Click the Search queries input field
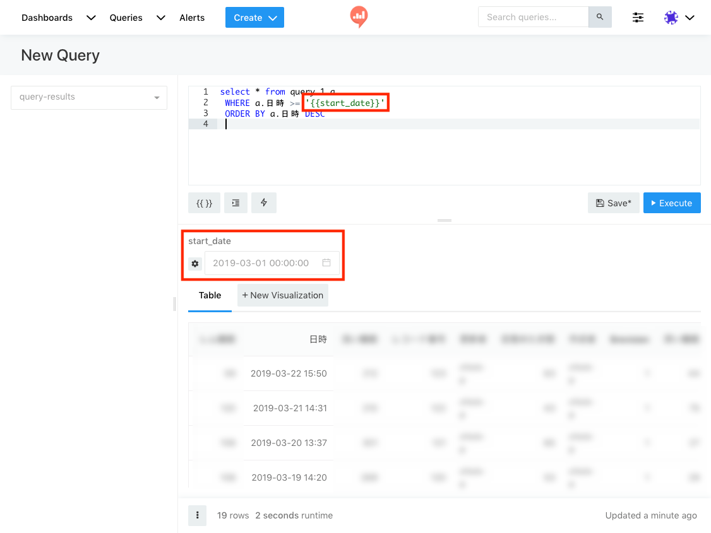The width and height of the screenshot is (711, 533). point(533,17)
